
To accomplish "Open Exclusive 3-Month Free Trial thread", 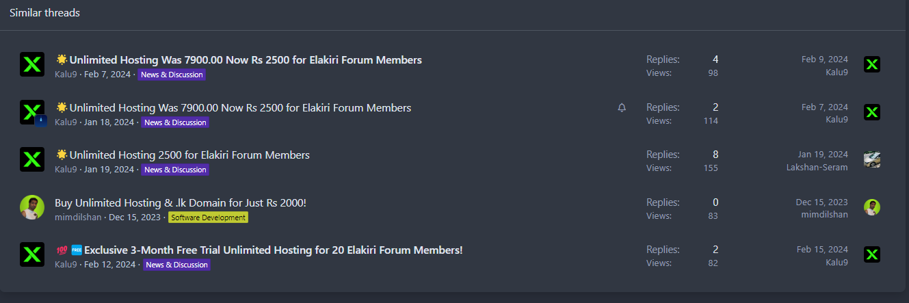I will pos(274,250).
